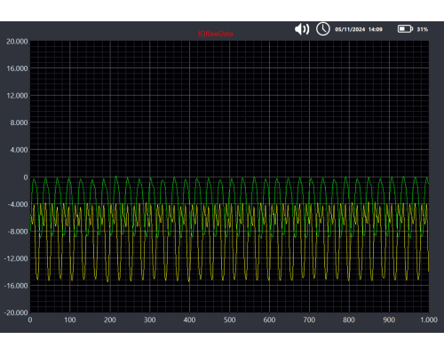The height and width of the screenshot is (355, 444).
Task: Click the 0 y-axis label
Action: point(26,177)
